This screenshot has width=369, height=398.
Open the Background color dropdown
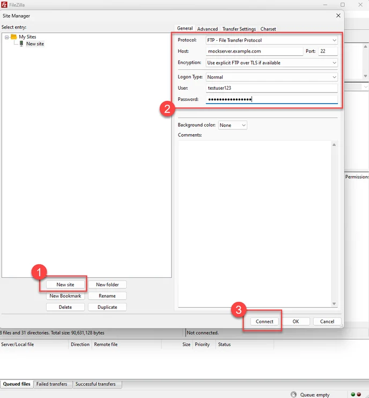[x=232, y=125]
